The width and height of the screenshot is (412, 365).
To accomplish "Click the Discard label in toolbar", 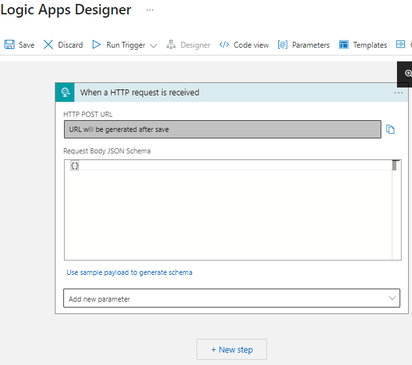I will (71, 45).
